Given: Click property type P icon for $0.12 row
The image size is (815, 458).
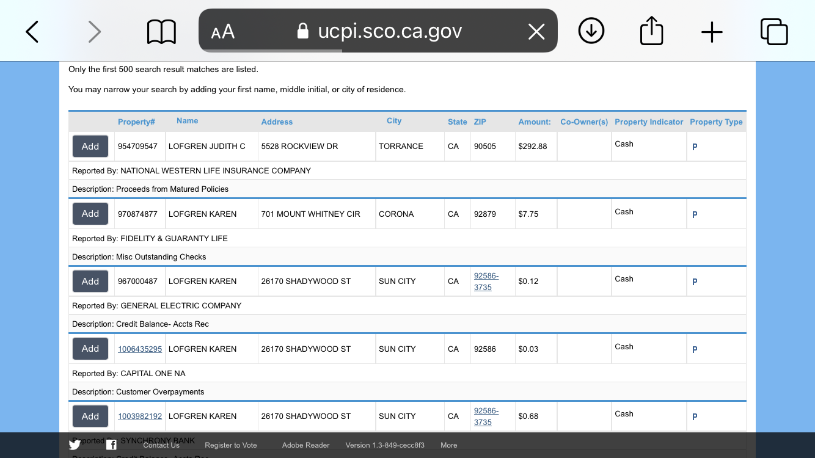Looking at the screenshot, I should coord(695,282).
